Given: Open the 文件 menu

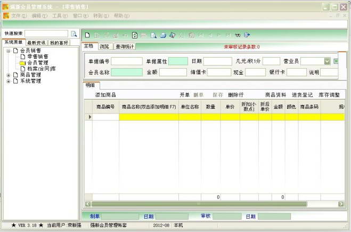Looking at the screenshot, I should pos(19,15).
